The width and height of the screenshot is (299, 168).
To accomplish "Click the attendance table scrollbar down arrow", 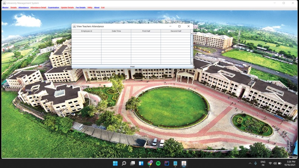I will pyautogui.click(x=192, y=63).
